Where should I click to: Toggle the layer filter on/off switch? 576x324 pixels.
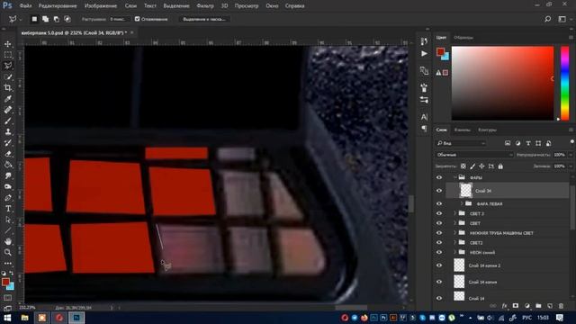click(x=571, y=142)
